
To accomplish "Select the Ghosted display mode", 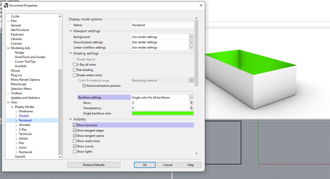I will click(x=24, y=125).
